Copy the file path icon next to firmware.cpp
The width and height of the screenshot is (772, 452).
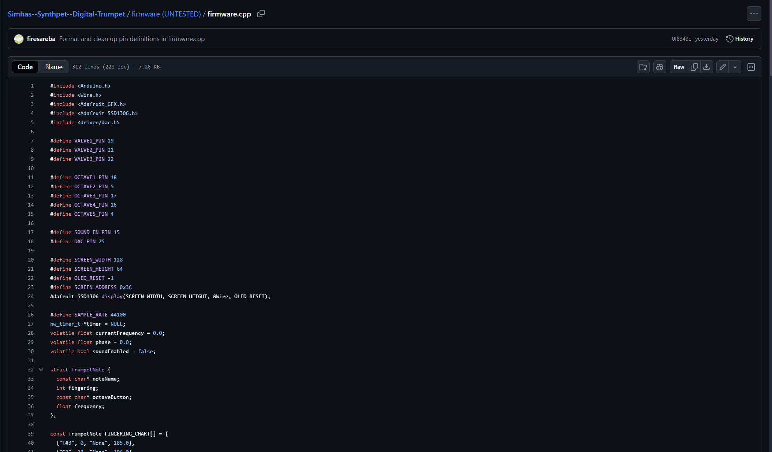pyautogui.click(x=261, y=14)
